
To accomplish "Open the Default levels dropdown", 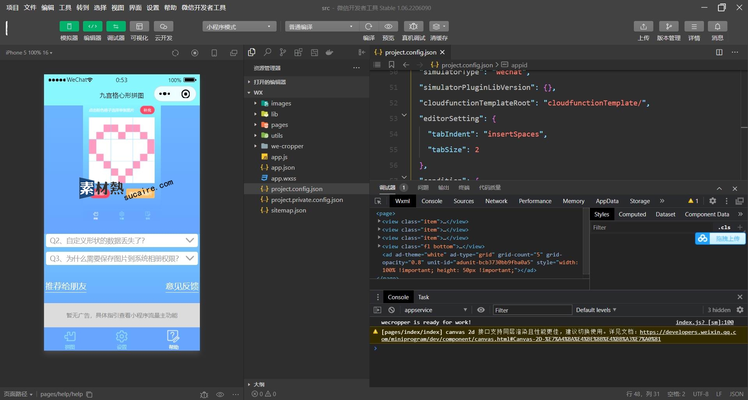I will [x=596, y=310].
